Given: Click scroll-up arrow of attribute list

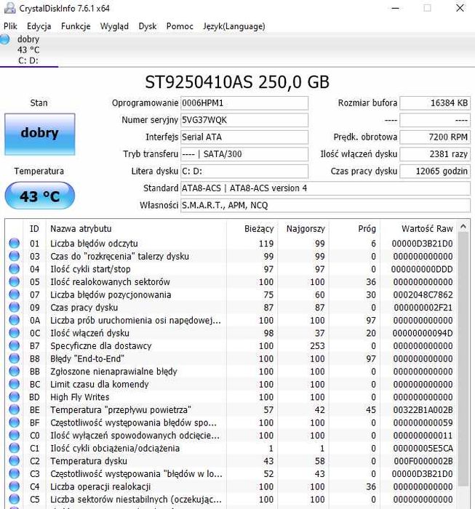Looking at the screenshot, I should [x=463, y=226].
